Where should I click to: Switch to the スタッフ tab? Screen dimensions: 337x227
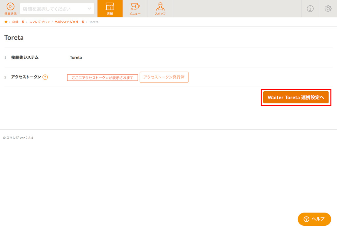click(x=160, y=9)
